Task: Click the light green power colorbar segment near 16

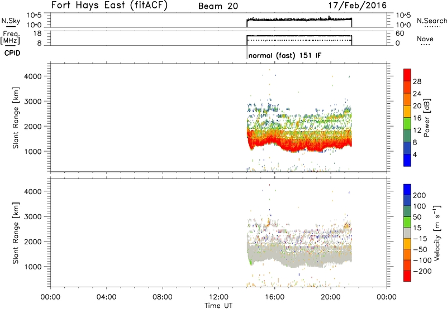Action: (x=407, y=123)
